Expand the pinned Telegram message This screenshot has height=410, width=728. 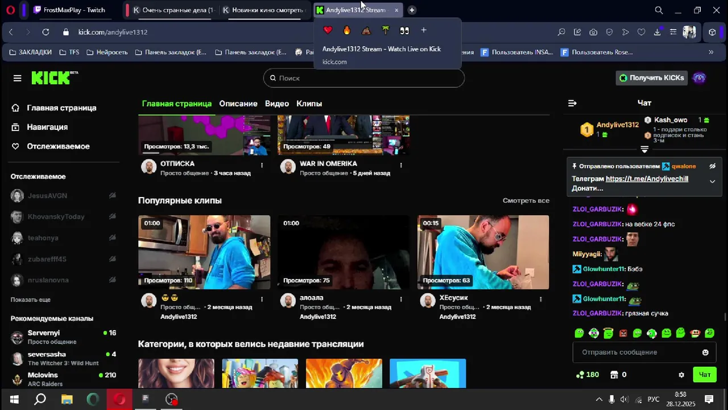point(712,182)
